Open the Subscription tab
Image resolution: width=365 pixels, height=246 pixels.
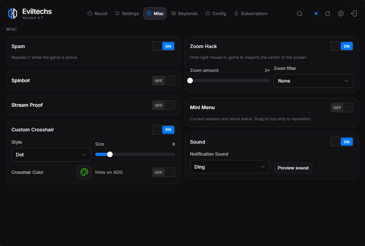[x=251, y=13]
